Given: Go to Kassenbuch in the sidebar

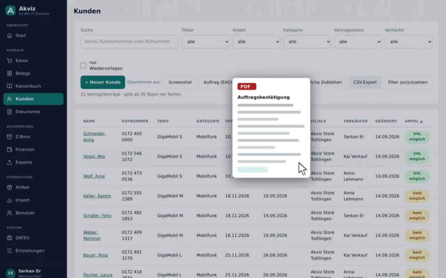Looking at the screenshot, I should 33,86.
